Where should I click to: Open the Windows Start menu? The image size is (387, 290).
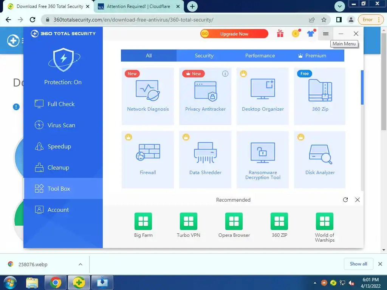tap(10, 282)
